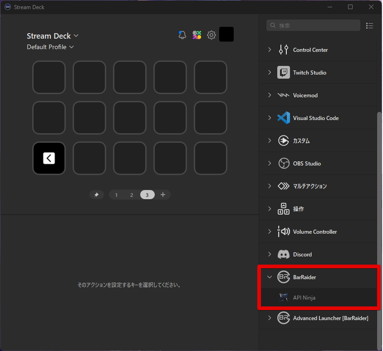This screenshot has width=383, height=351.
Task: Expand the Control Center category chevron
Action: 270,50
